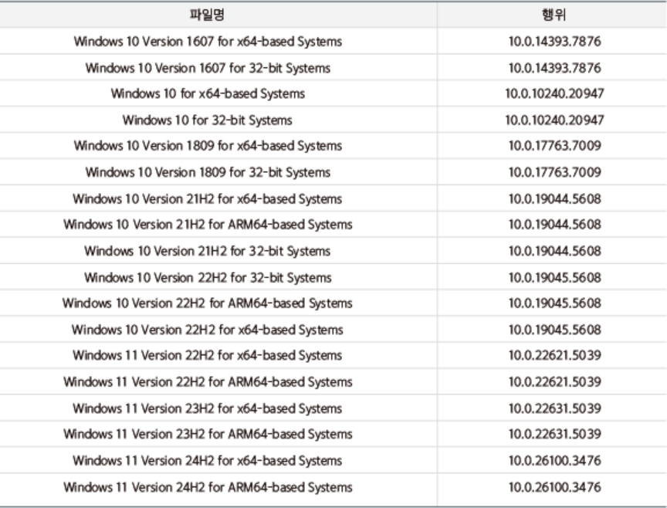Click Windows 10 for x64-based Systems entry
The width and height of the screenshot is (667, 508).
[x=208, y=93]
